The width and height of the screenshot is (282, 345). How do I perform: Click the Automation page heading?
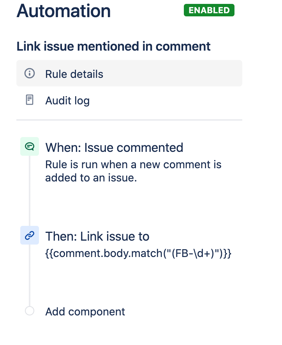coord(63,11)
